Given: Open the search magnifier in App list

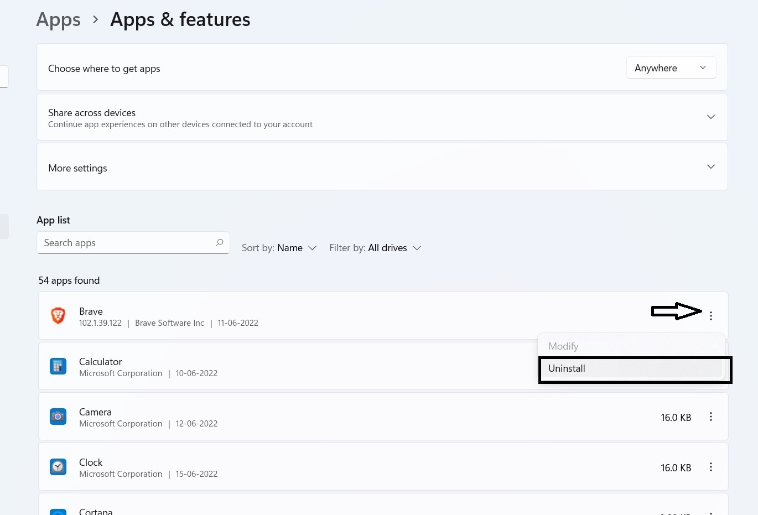Looking at the screenshot, I should pos(219,243).
